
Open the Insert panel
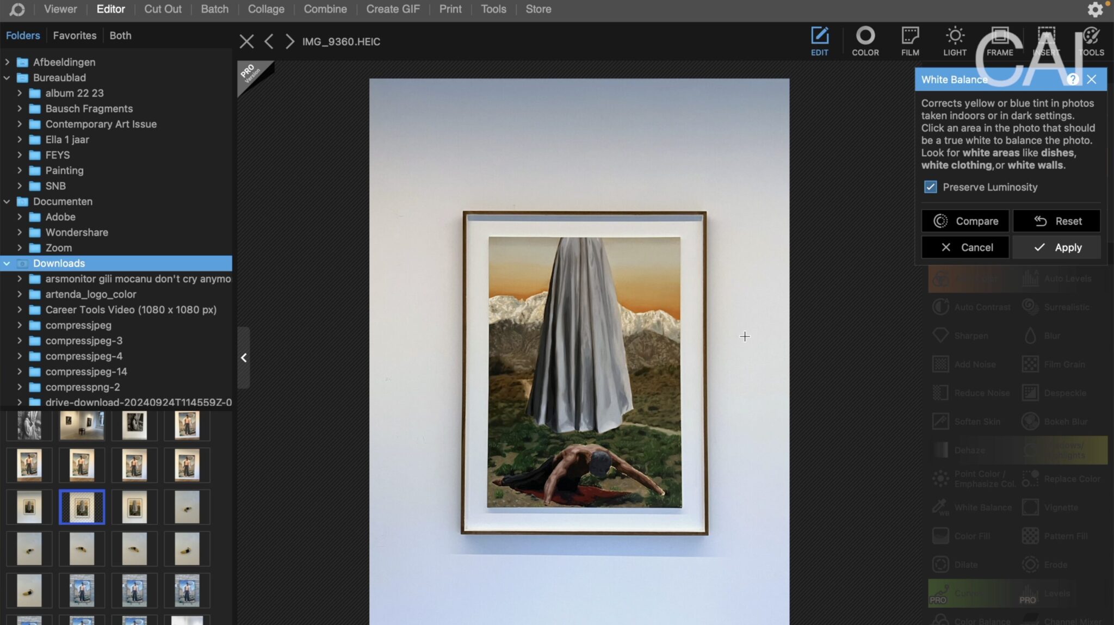(1046, 41)
